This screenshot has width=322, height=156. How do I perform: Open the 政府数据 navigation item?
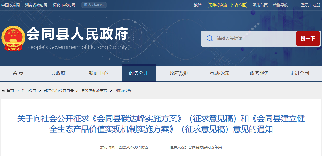point(179,73)
